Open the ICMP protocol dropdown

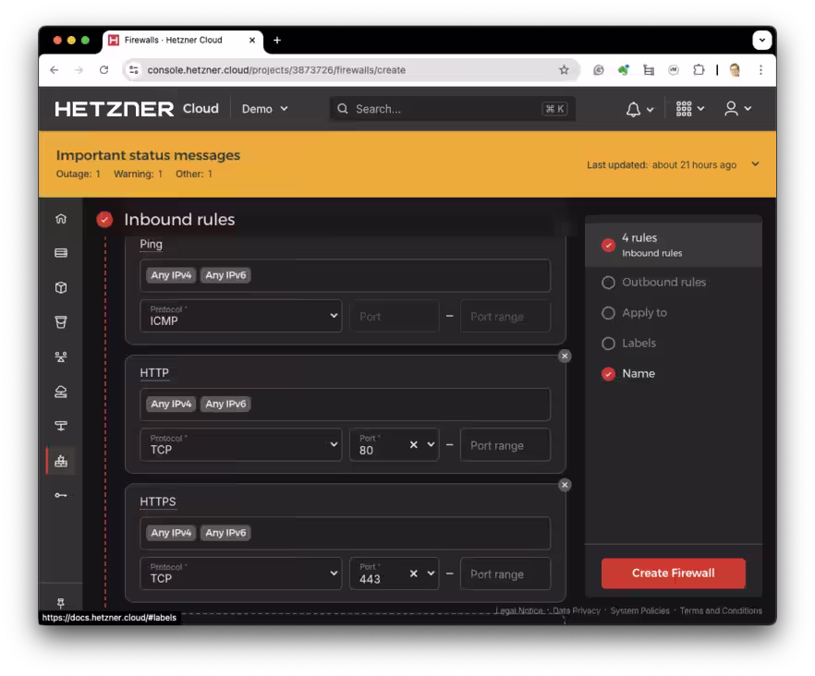[240, 316]
